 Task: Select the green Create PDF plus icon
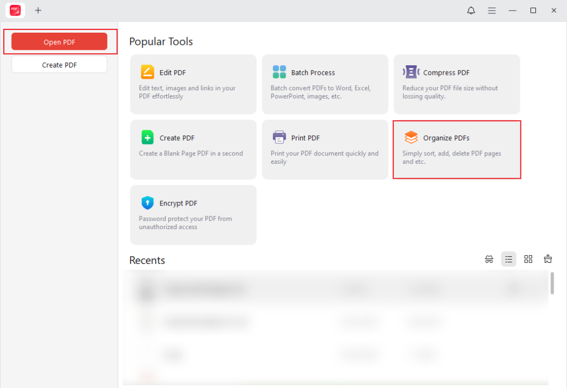147,137
